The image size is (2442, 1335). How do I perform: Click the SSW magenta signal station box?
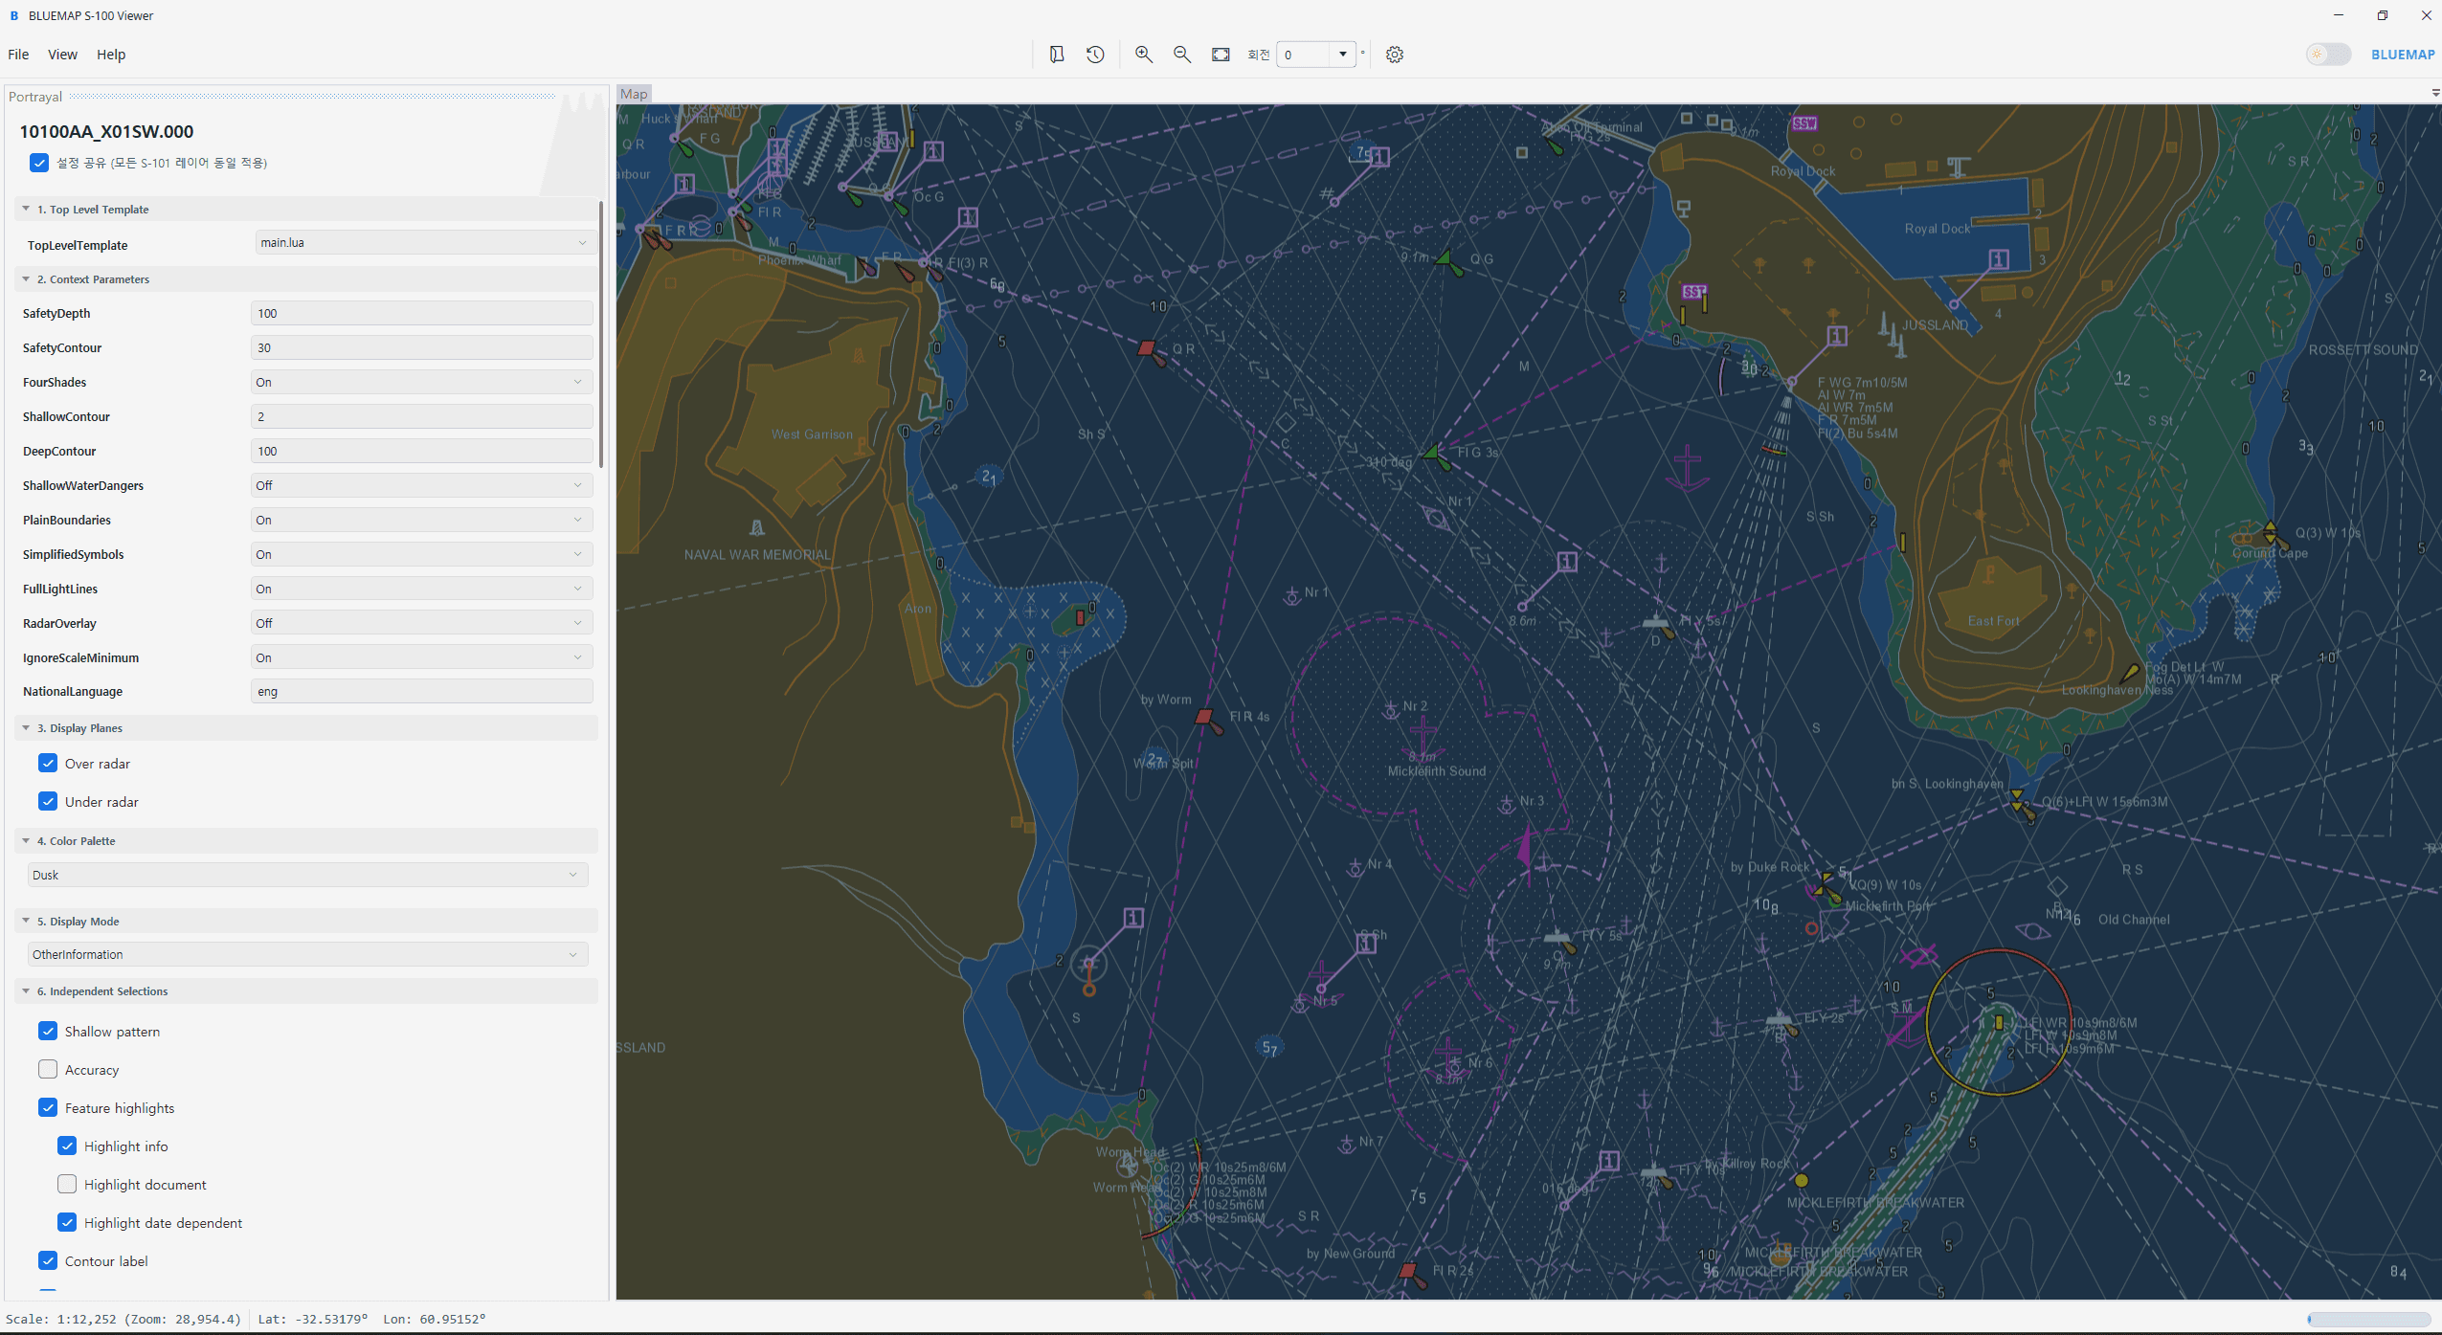coord(1804,123)
